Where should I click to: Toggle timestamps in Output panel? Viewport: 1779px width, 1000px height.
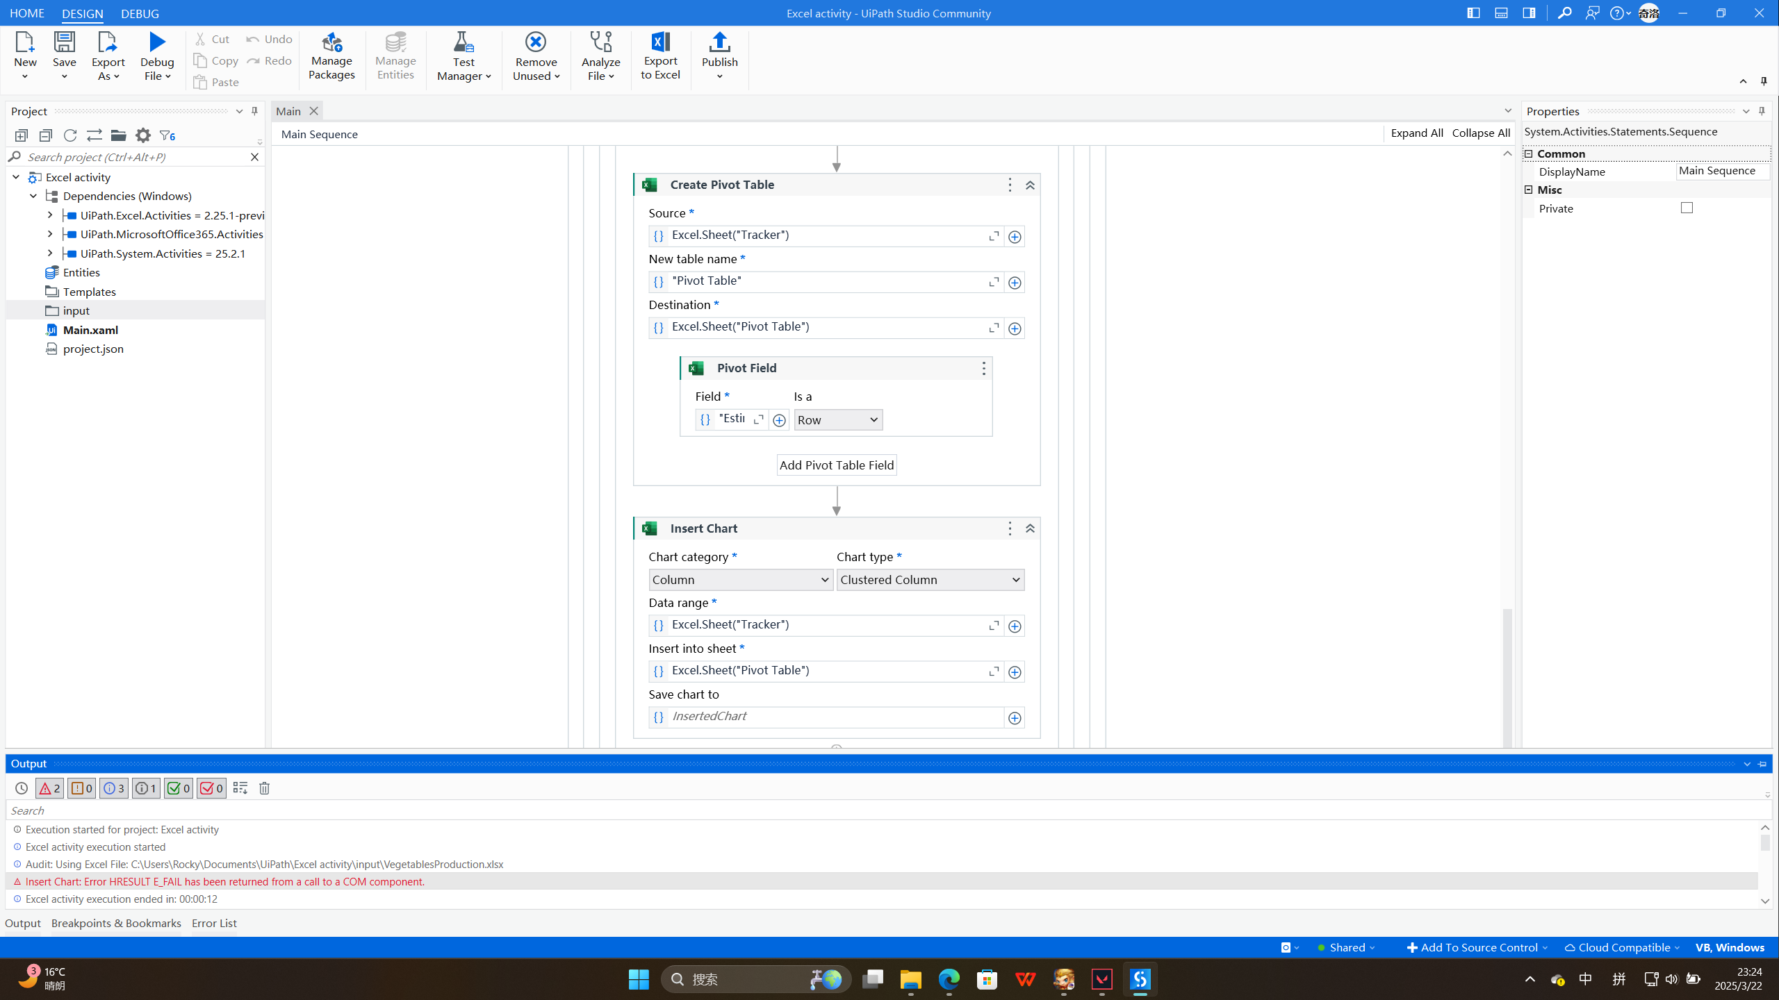click(22, 788)
